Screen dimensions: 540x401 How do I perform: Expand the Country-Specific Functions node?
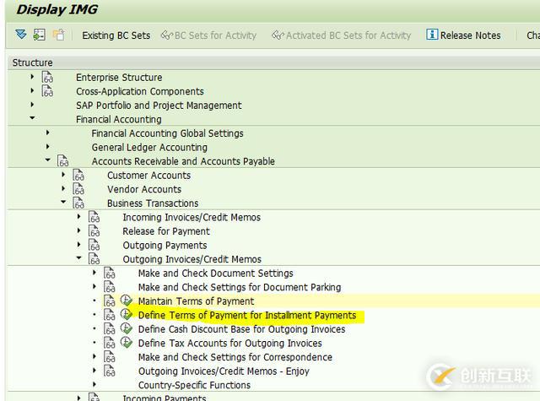tap(94, 384)
